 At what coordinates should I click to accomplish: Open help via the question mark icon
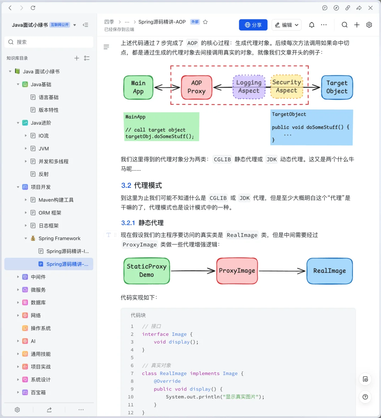tap(365, 397)
